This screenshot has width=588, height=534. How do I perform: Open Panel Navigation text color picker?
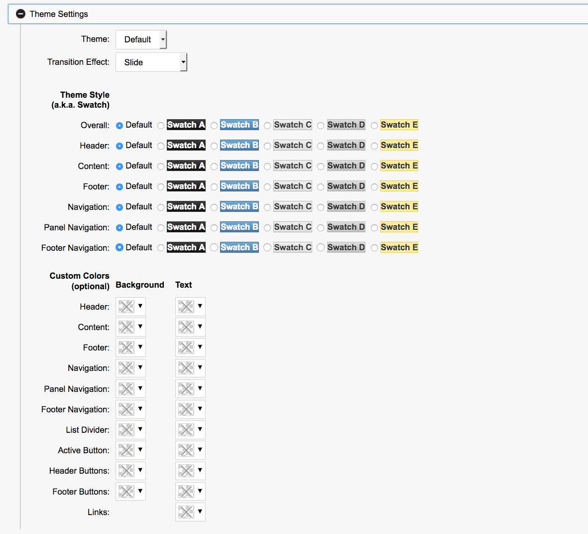[x=190, y=388]
